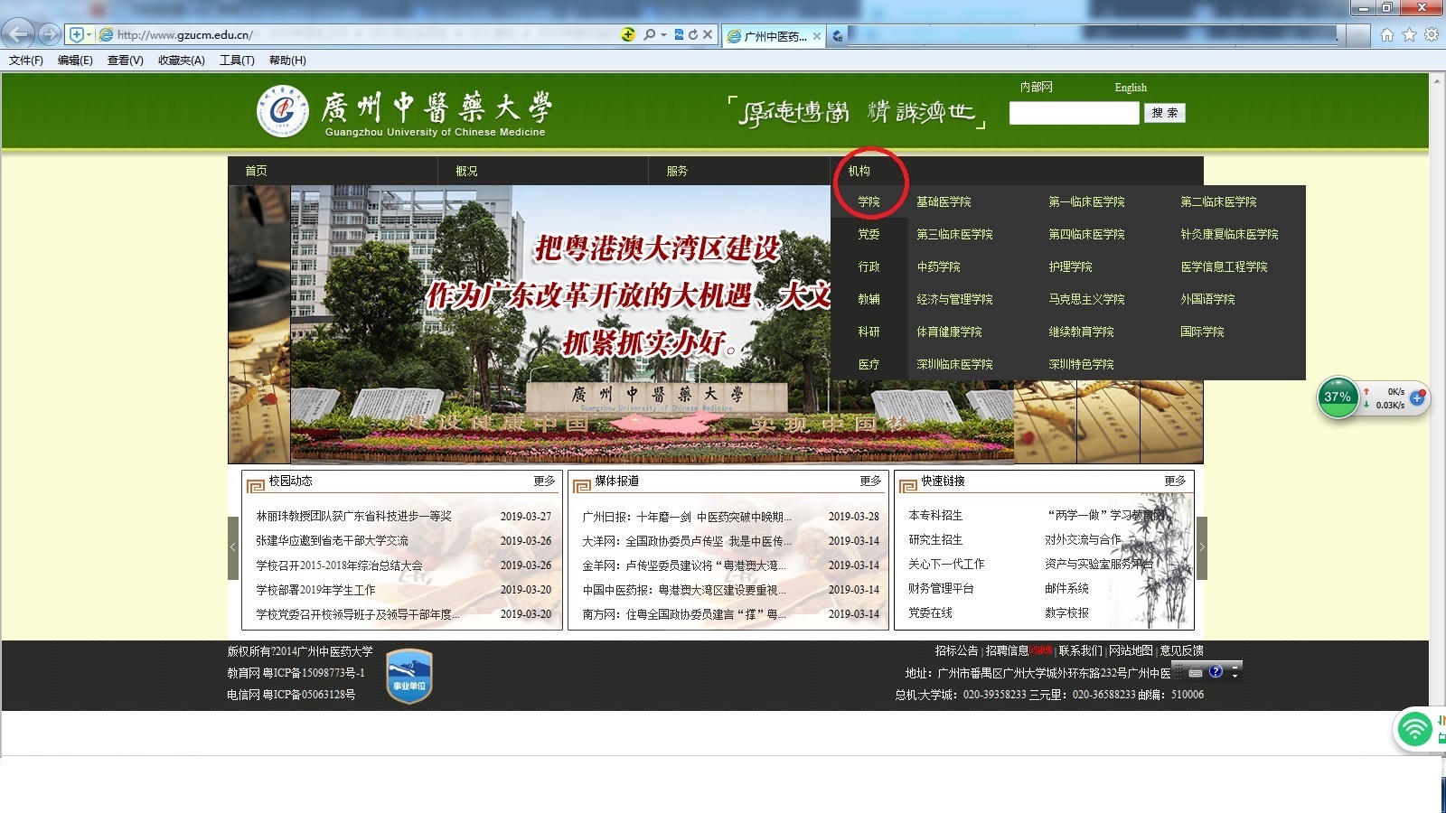The image size is (1446, 813).
Task: Click 更多 in 媒体报道 panel
Action: click(870, 481)
